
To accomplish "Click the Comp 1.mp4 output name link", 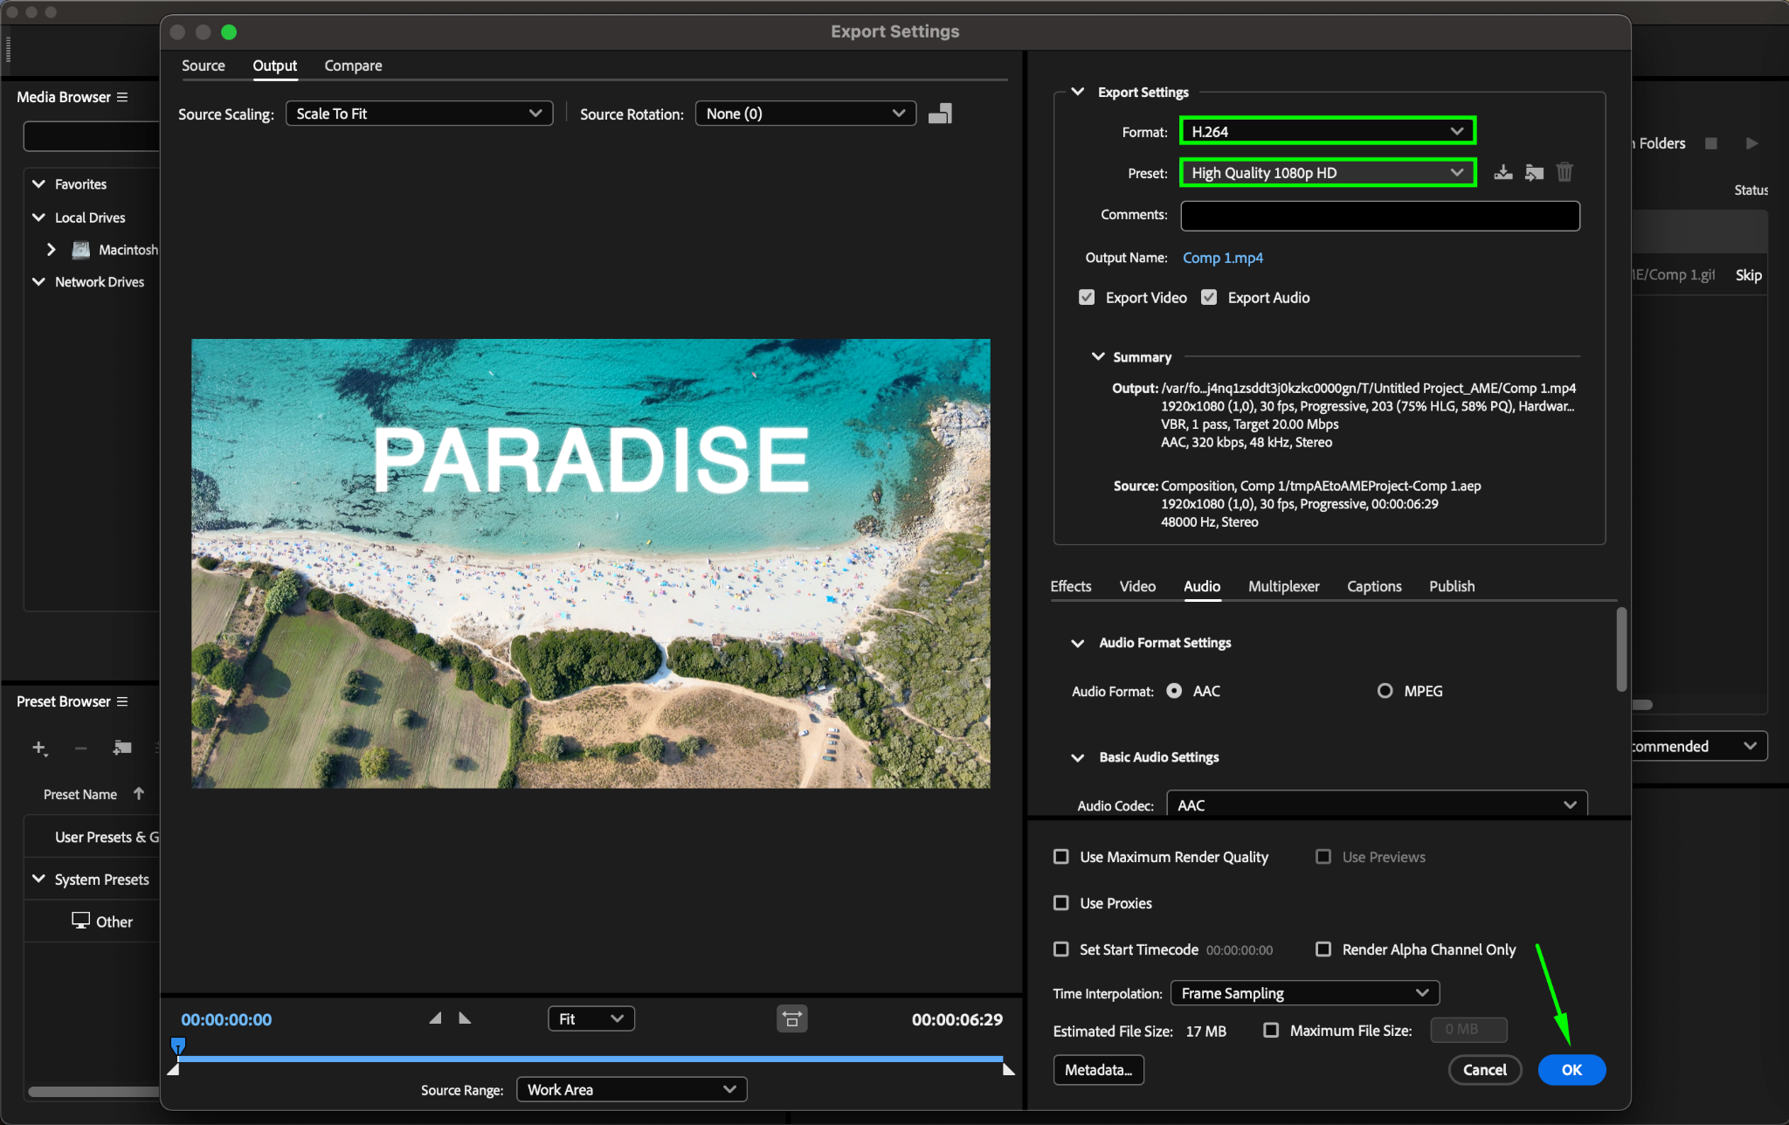I will 1222,258.
